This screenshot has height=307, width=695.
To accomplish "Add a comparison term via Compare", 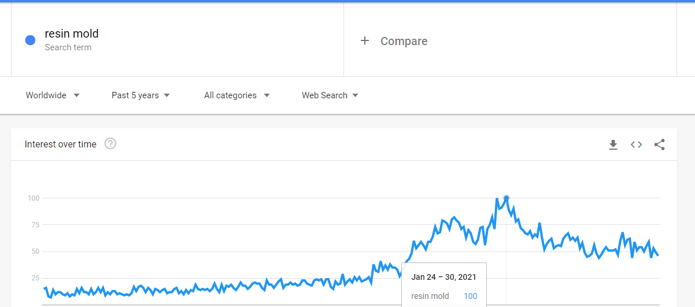I will pos(404,41).
